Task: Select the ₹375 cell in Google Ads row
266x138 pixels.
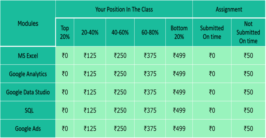Action: tap(150, 129)
